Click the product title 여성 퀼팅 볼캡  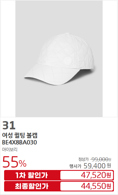[20, 135]
